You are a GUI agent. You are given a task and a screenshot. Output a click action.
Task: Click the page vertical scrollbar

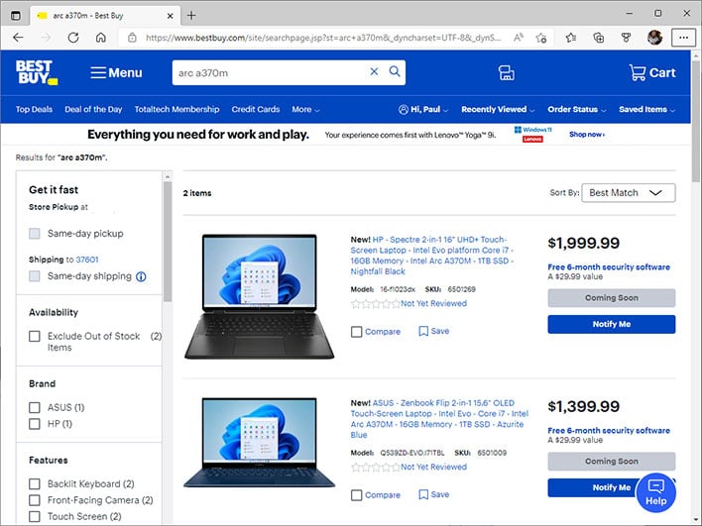click(x=695, y=121)
